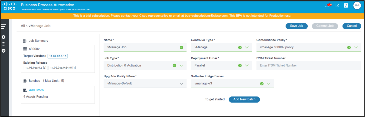This screenshot has width=366, height=118.
Task: Open the AA user avatar menu
Action: pos(357,5)
